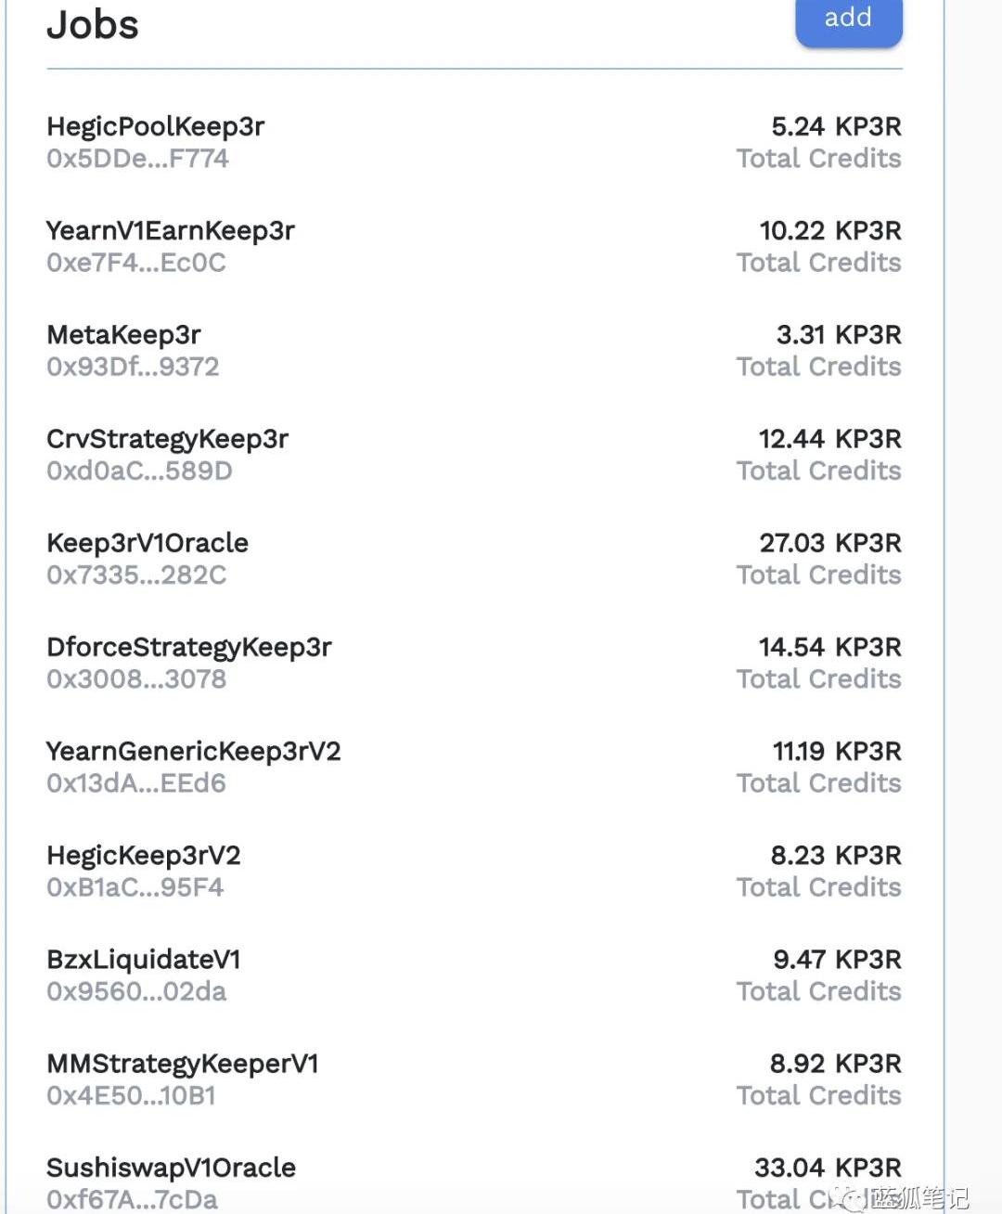This screenshot has height=1214, width=1002.
Task: Open the Keep3rV1Oracle job
Action: [x=148, y=543]
